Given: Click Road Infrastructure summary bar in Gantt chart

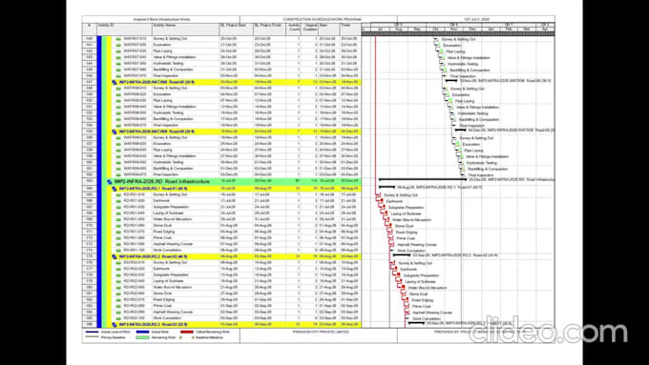Looking at the screenshot, I should [x=423, y=179].
